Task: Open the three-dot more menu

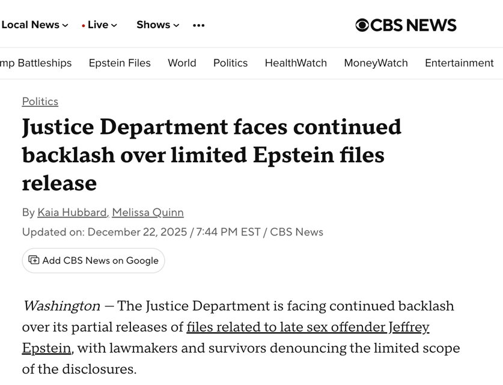Action: coord(199,25)
